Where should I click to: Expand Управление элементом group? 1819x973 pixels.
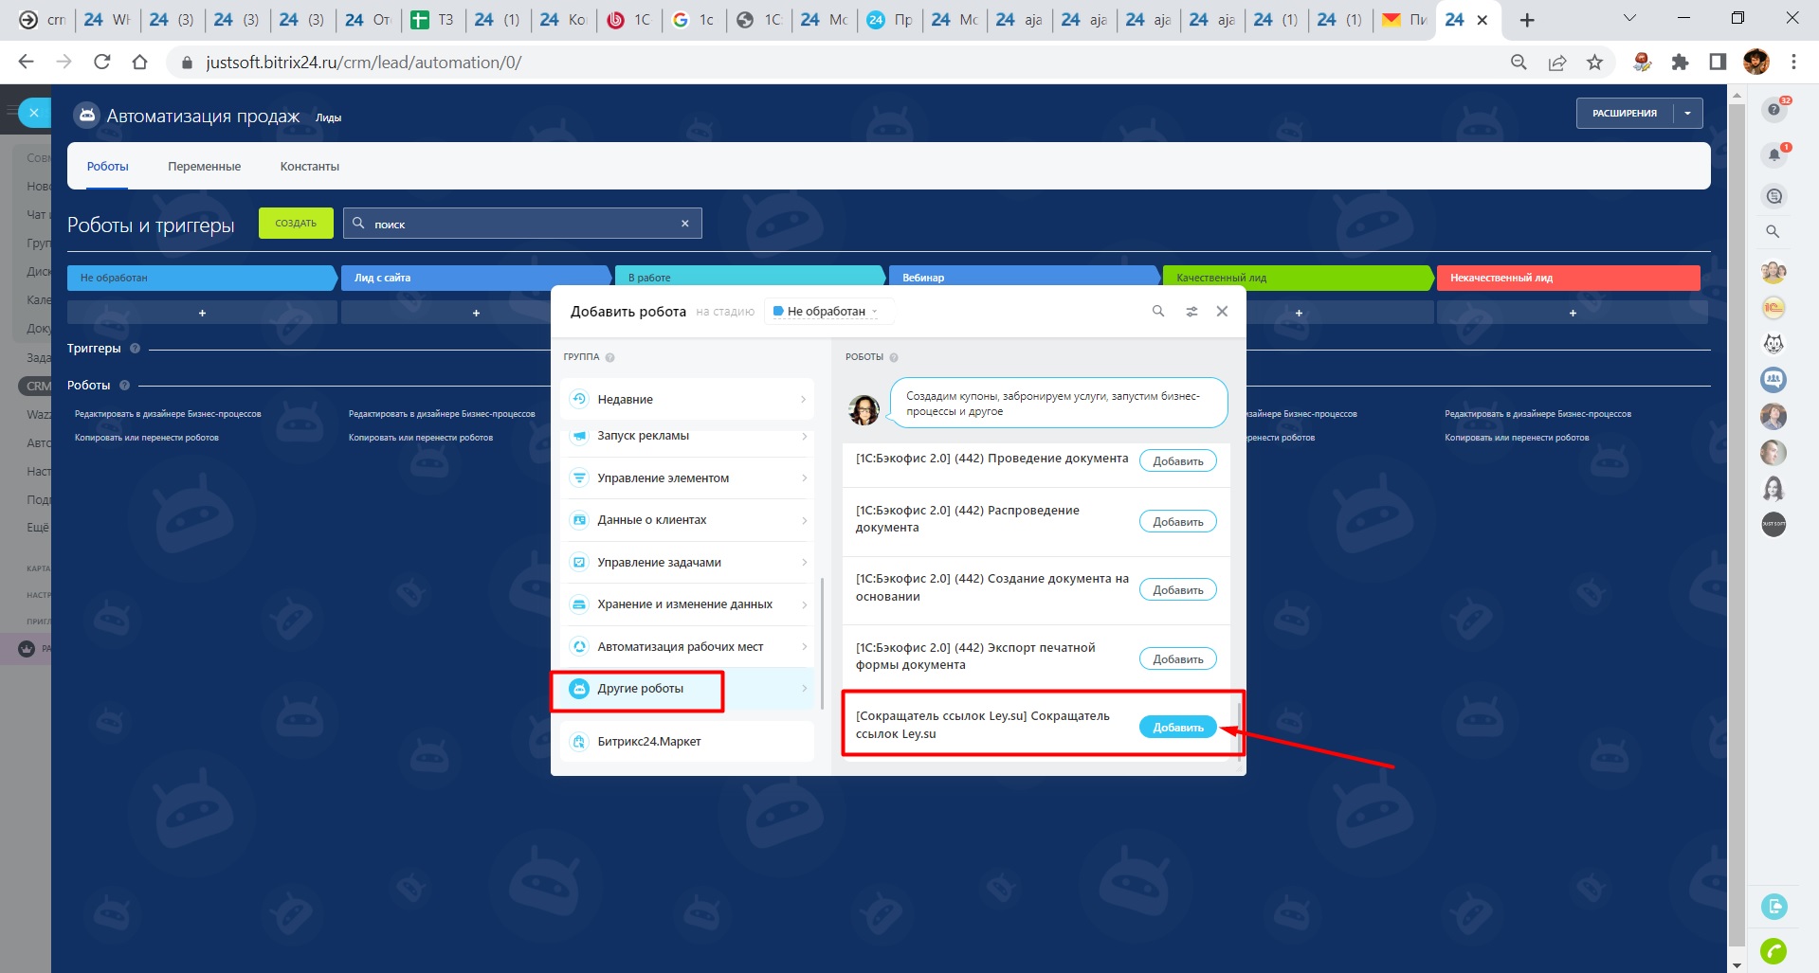[687, 478]
